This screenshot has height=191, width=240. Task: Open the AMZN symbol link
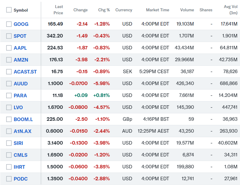point(21,60)
